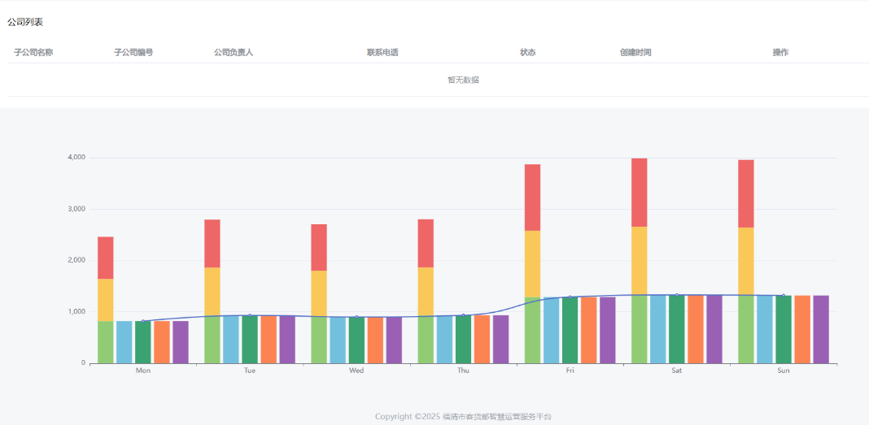
Task: Click the 子公司名称 column header
Action: point(33,52)
